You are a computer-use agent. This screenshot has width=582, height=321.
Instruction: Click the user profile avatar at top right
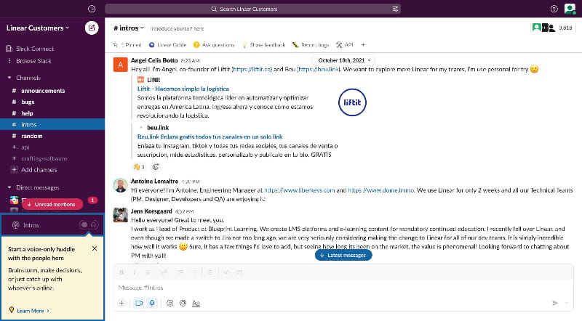click(570, 9)
